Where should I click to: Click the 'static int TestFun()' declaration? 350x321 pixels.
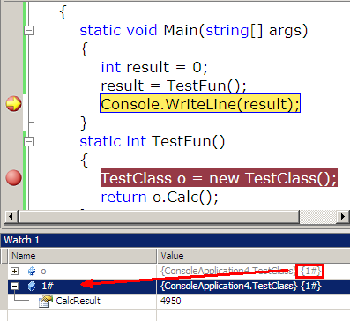(153, 141)
